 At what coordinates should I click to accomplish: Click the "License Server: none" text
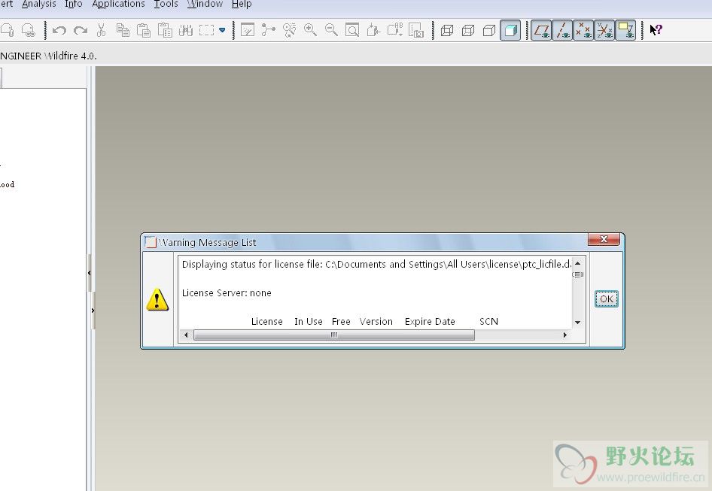tap(227, 293)
